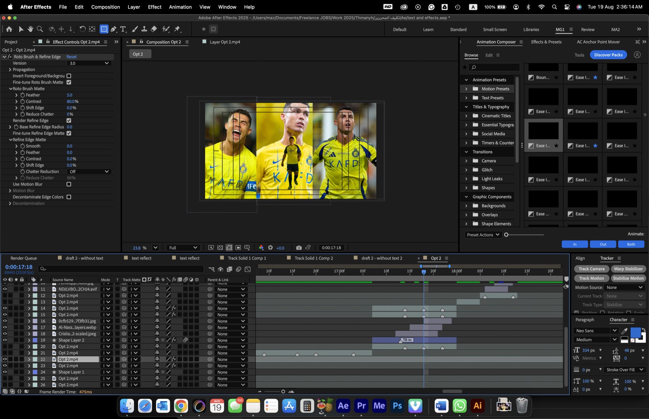
Task: Enable Decontaminate Edge Colors checkbox
Action: coord(69,197)
